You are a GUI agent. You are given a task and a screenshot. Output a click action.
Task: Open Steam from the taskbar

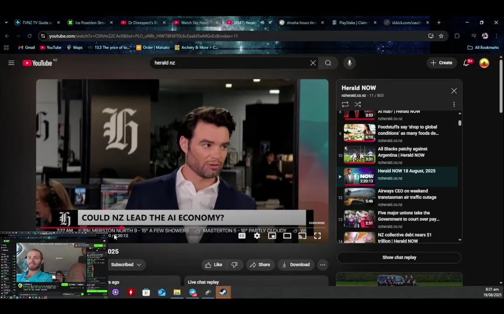click(223, 293)
